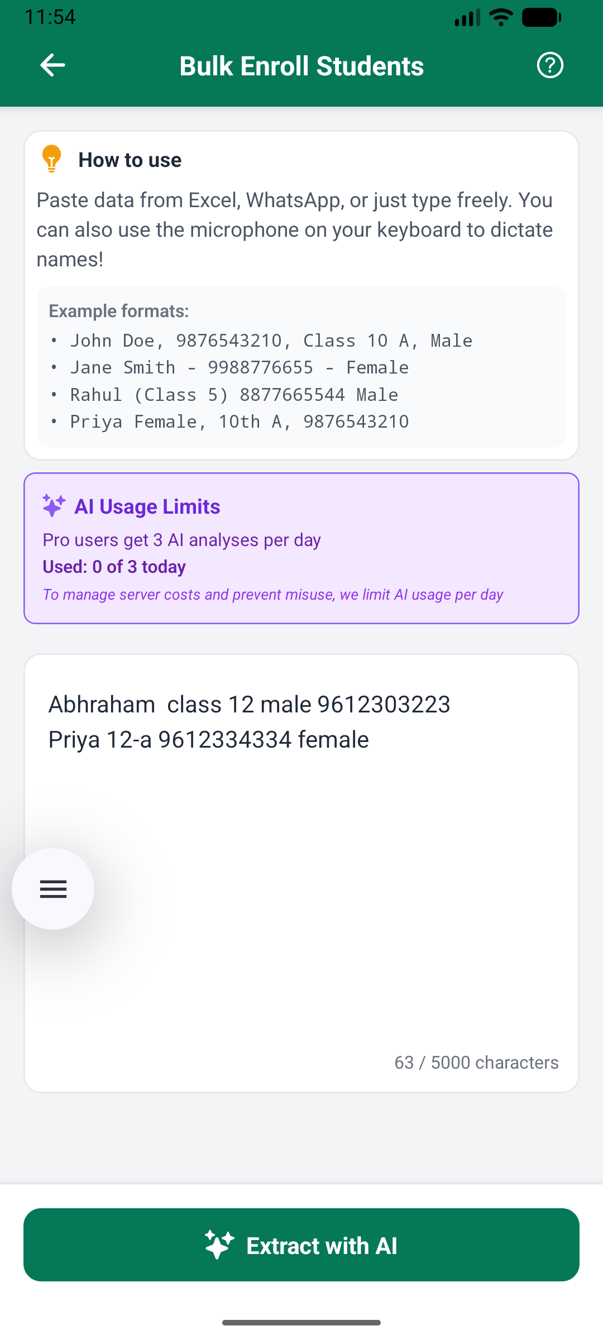
Task: Tap the battery indicator in the status bar
Action: pyautogui.click(x=540, y=17)
